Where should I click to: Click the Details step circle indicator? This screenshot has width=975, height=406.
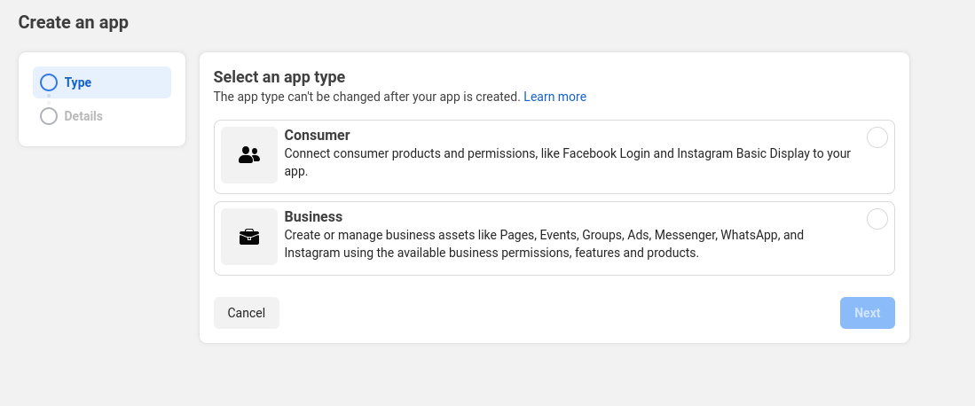point(49,116)
